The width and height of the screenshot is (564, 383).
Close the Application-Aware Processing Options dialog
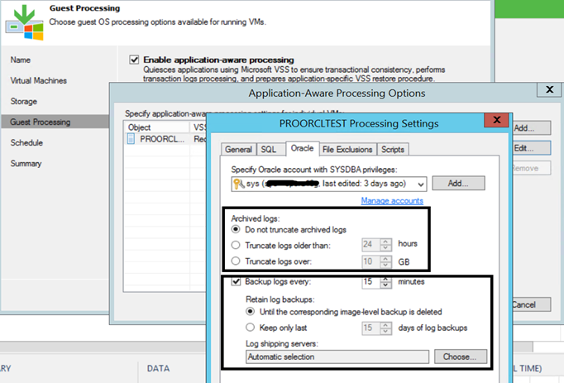coord(549,89)
